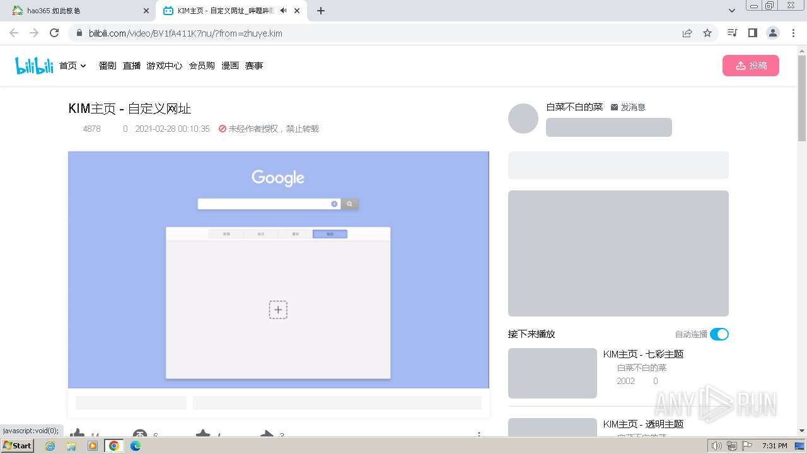The height and width of the screenshot is (454, 807).
Task: Open the KIM主页 - 透明主题 video link
Action: [643, 424]
